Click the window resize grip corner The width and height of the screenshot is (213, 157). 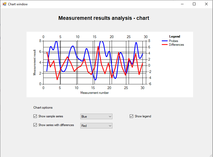click(x=211, y=155)
